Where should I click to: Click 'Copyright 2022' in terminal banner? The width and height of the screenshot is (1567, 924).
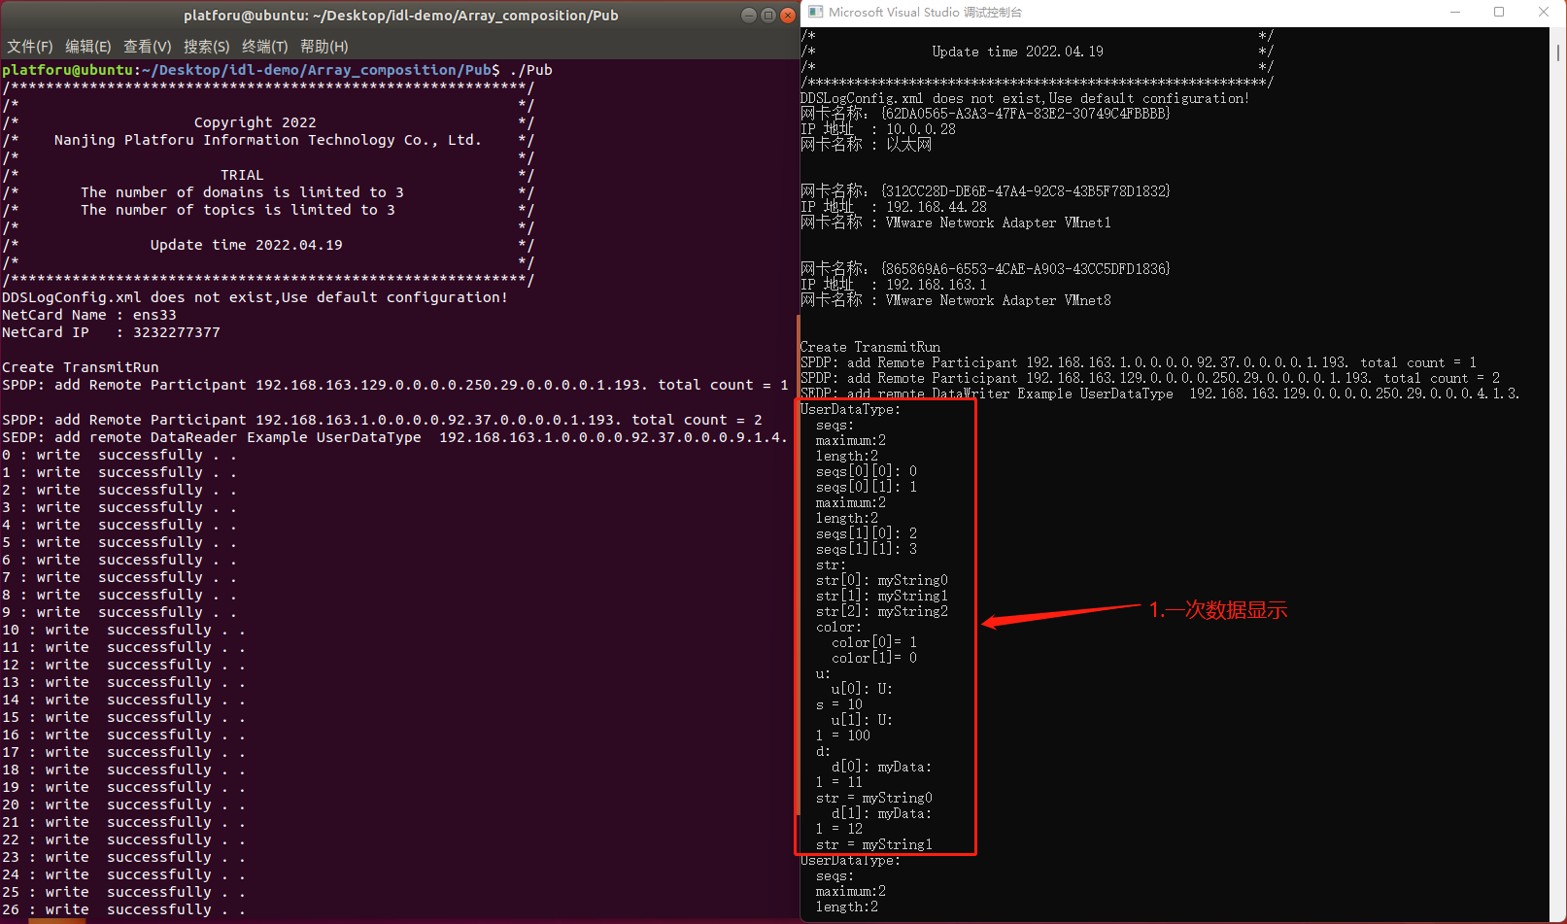(255, 122)
